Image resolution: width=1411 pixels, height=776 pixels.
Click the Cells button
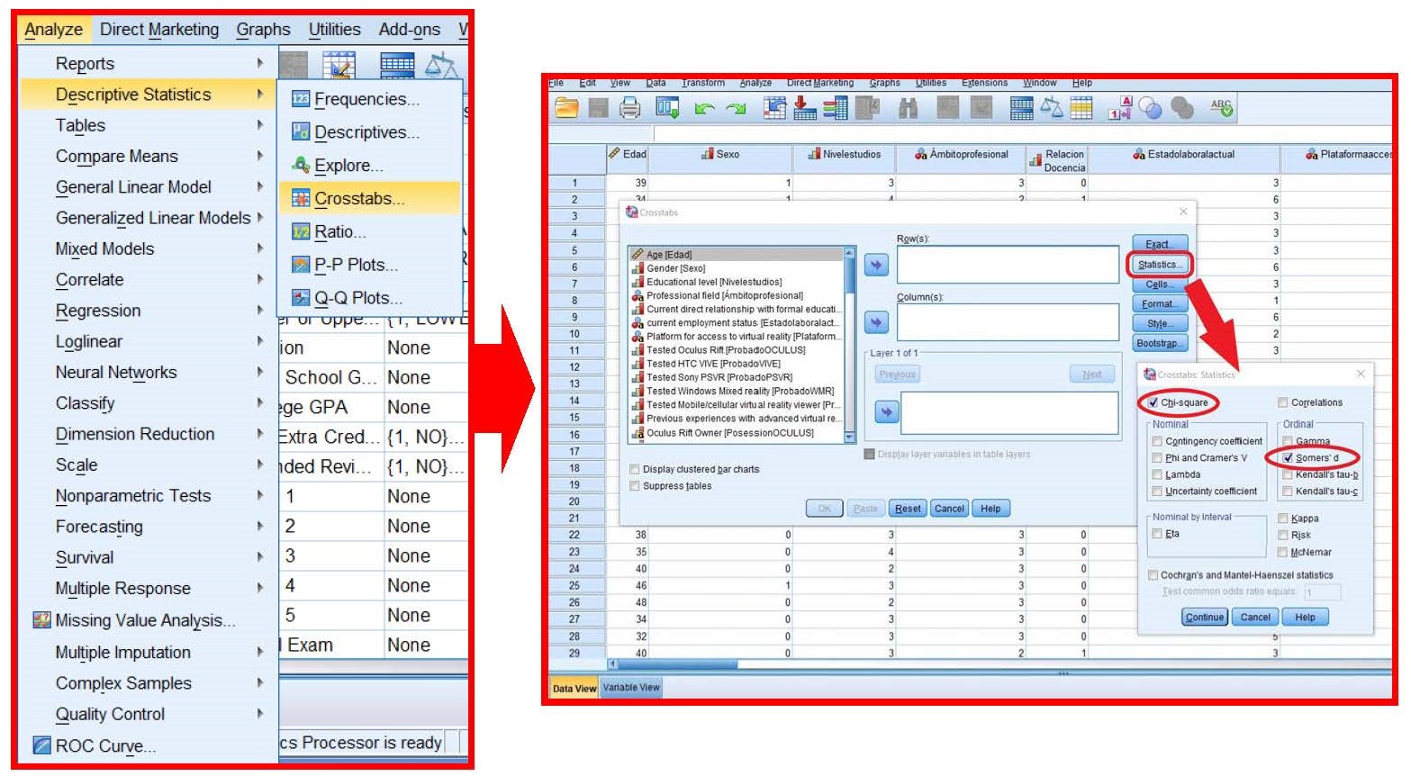coord(1160,284)
